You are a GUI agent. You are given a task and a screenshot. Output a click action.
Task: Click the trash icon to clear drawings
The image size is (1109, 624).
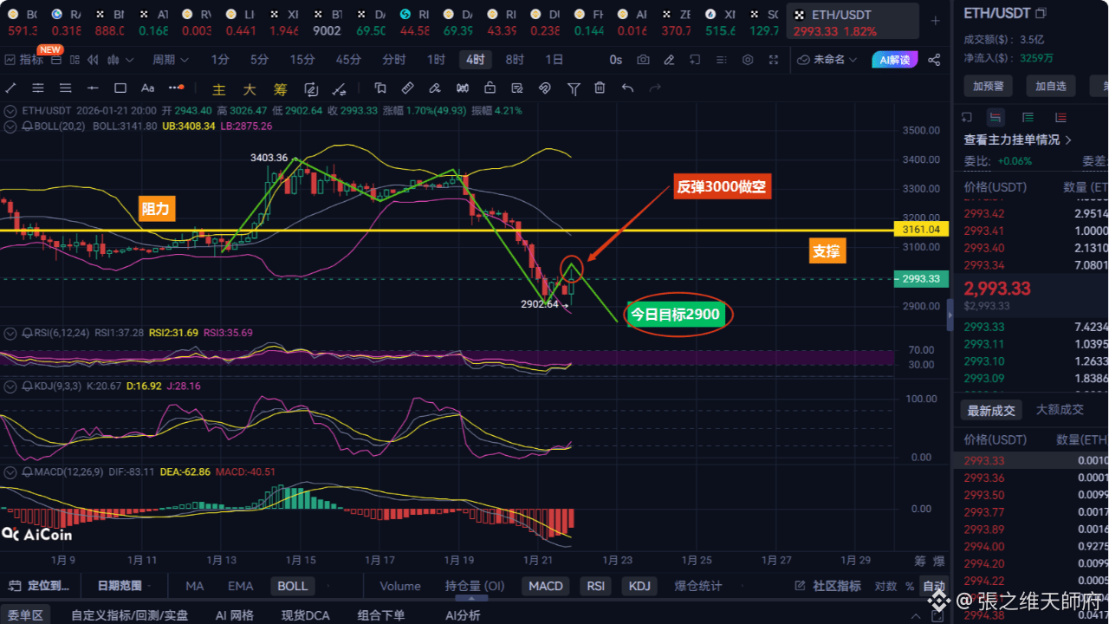click(600, 88)
